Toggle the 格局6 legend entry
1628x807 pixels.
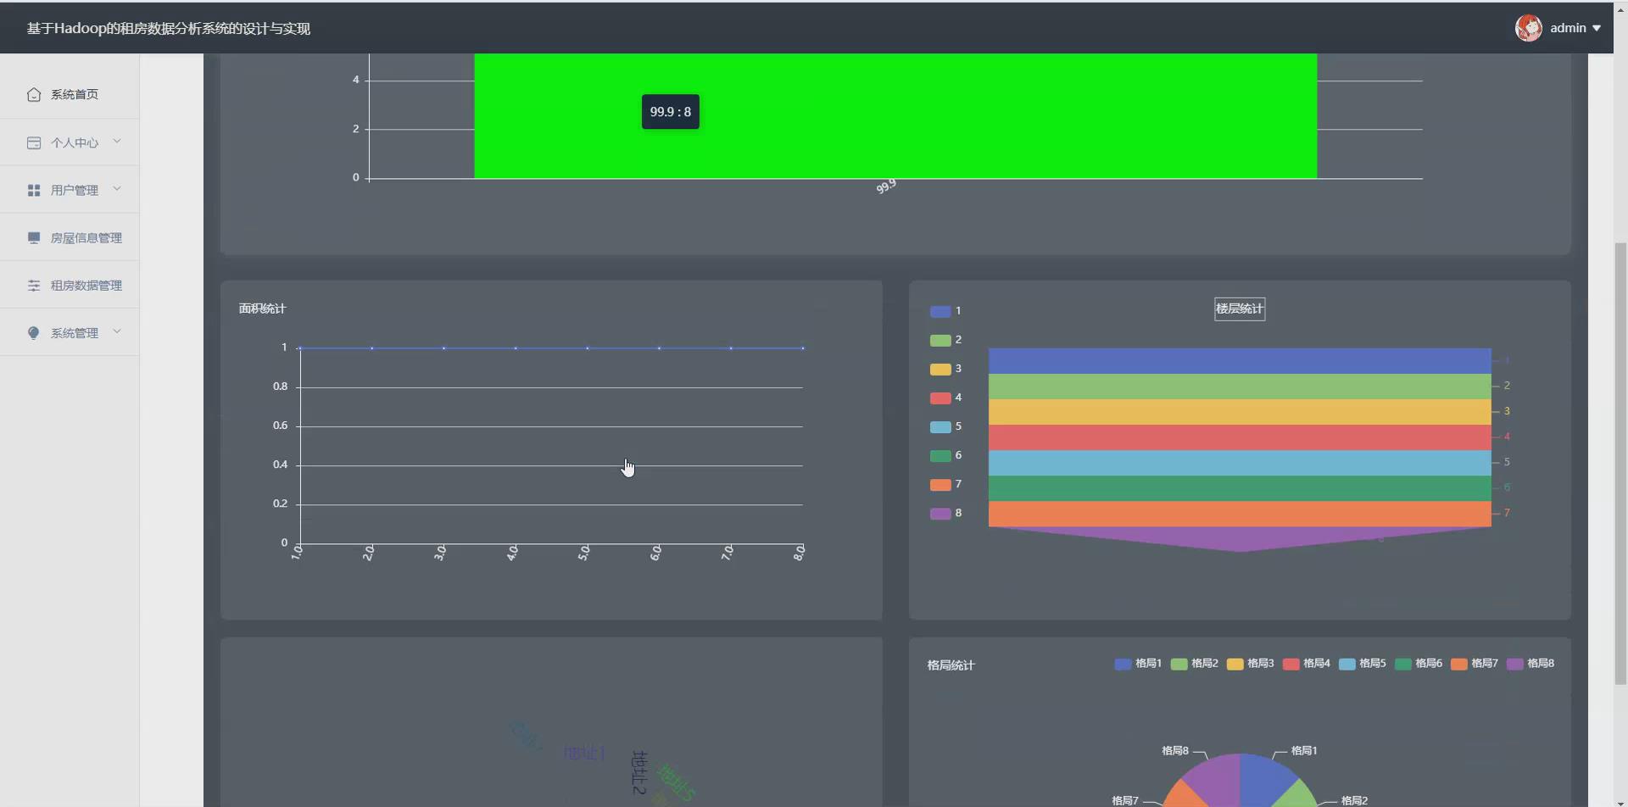tap(1418, 664)
